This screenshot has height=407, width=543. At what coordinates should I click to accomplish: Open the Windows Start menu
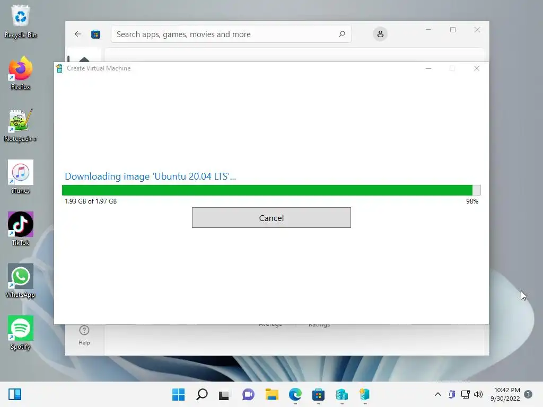[x=178, y=394]
